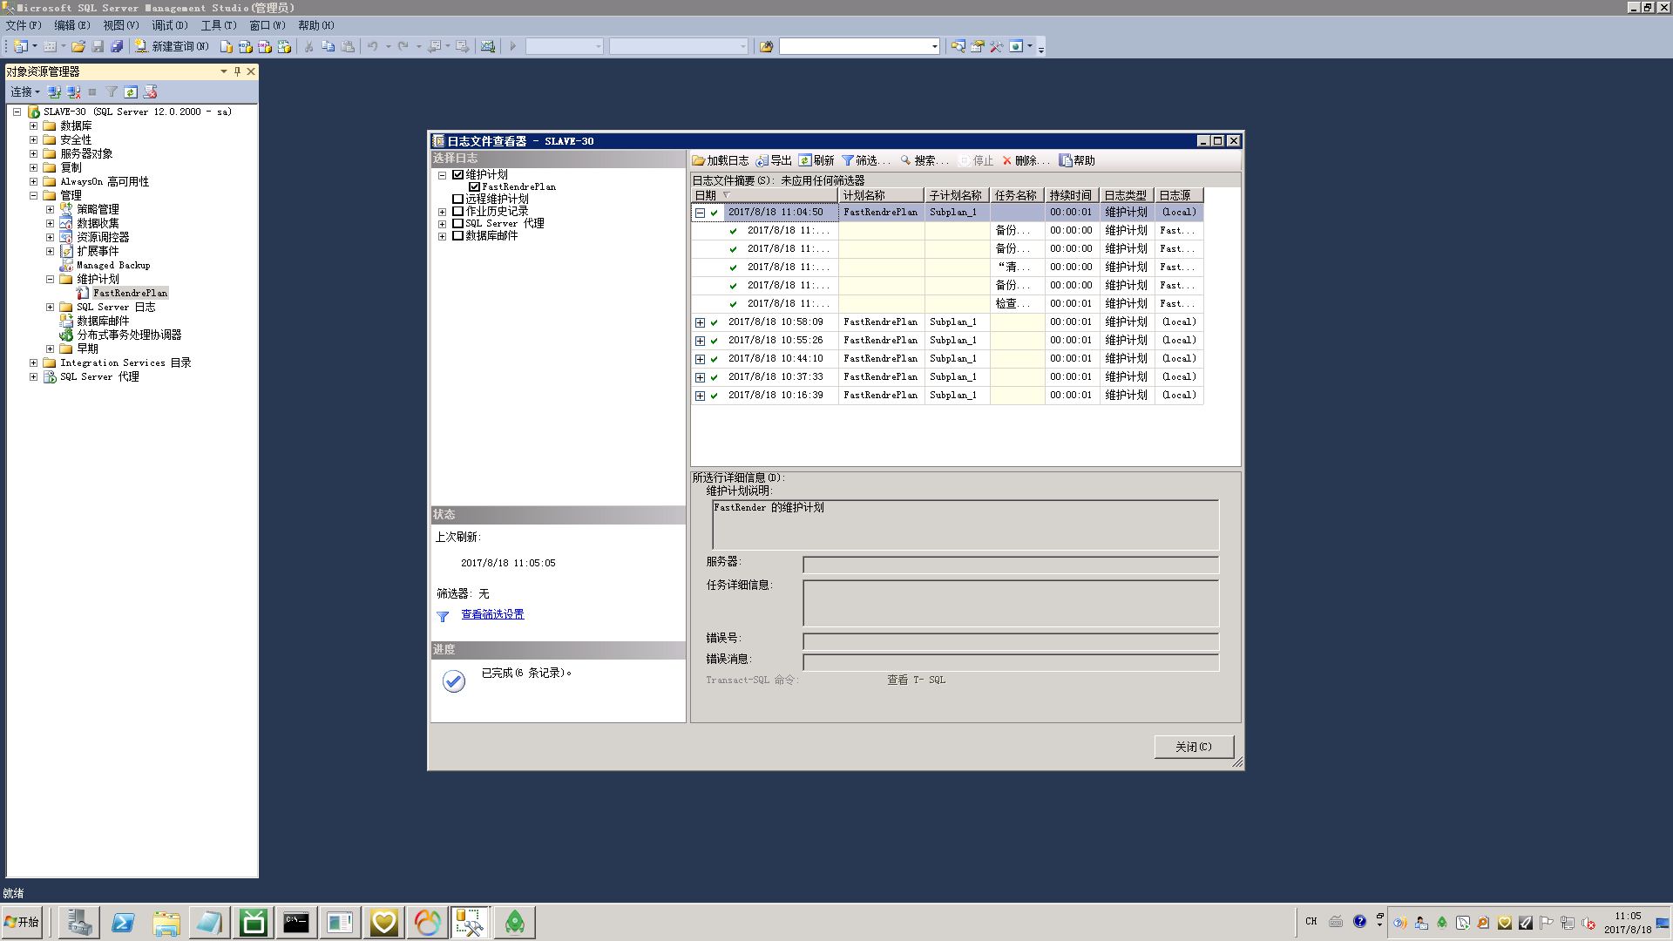Open the 连接 dropdown in Object Explorer
Image resolution: width=1673 pixels, height=941 pixels.
pos(24,91)
